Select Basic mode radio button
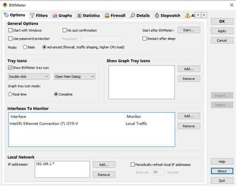 (25, 47)
